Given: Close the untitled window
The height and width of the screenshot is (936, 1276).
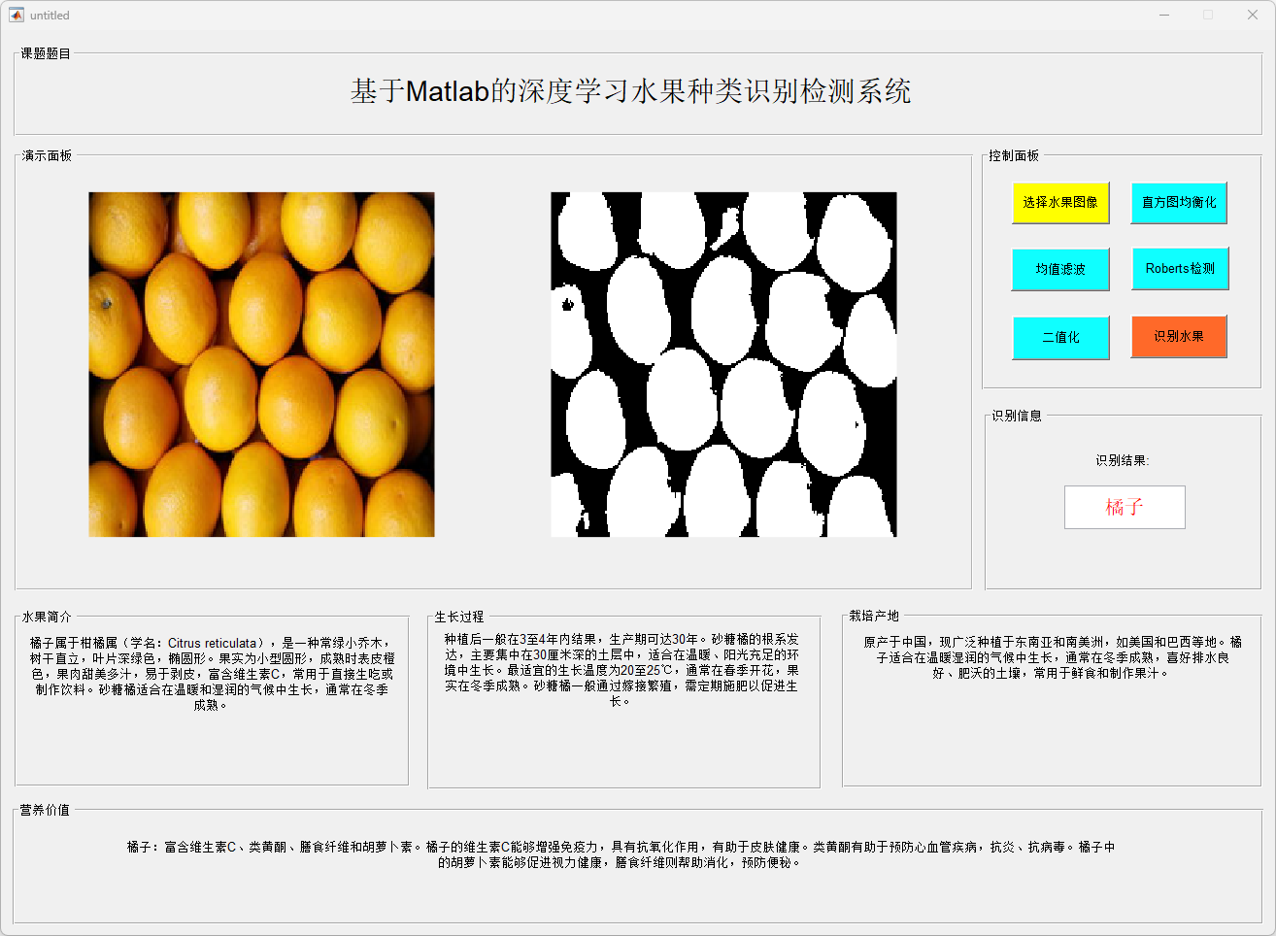Looking at the screenshot, I should pos(1253,15).
